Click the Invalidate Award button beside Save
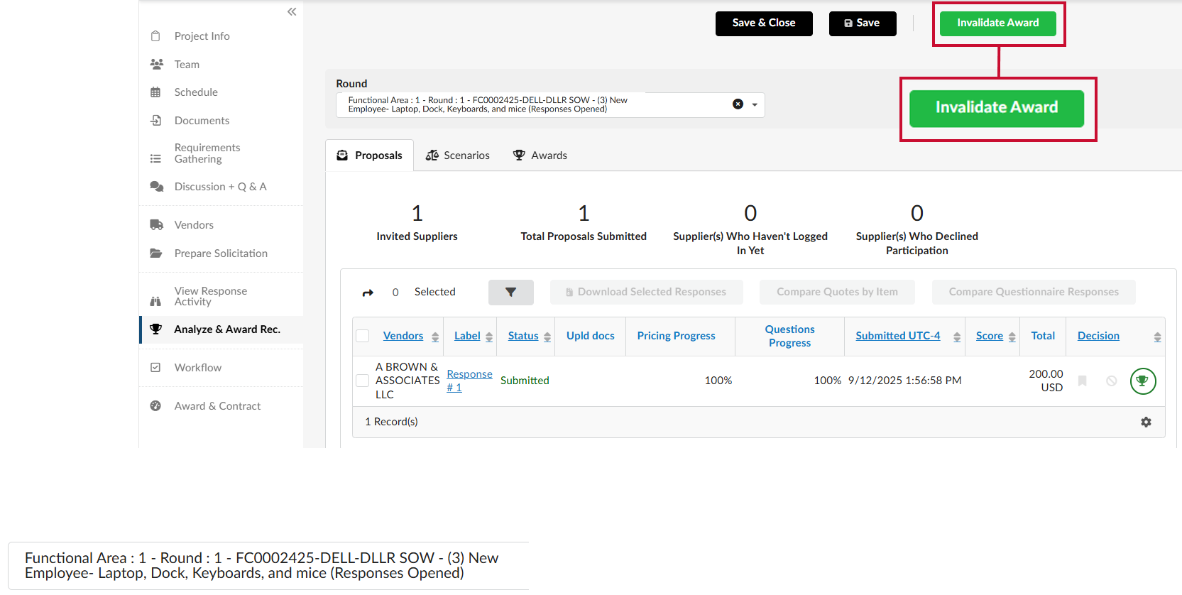This screenshot has height=595, width=1182. pos(998,23)
